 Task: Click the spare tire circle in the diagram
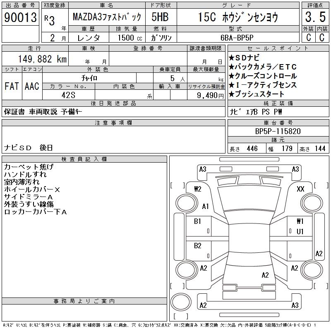point(181,302)
